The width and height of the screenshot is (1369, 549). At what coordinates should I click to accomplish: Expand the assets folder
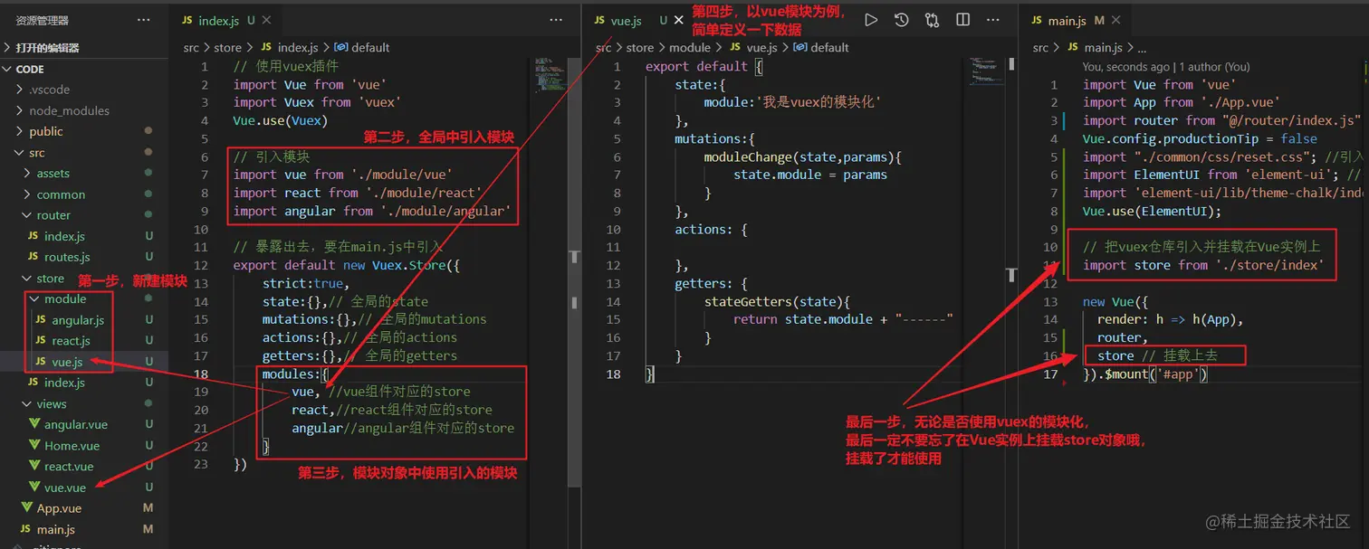coord(84,173)
